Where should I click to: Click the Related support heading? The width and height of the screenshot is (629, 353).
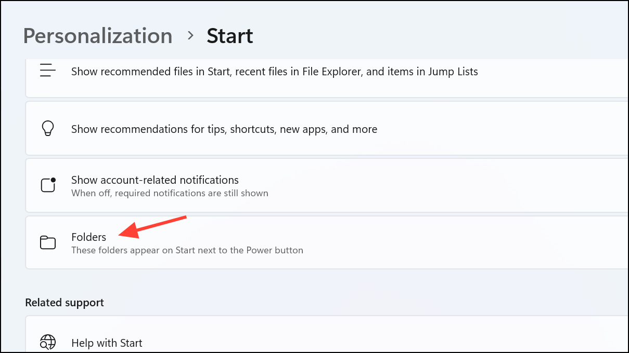coord(65,303)
